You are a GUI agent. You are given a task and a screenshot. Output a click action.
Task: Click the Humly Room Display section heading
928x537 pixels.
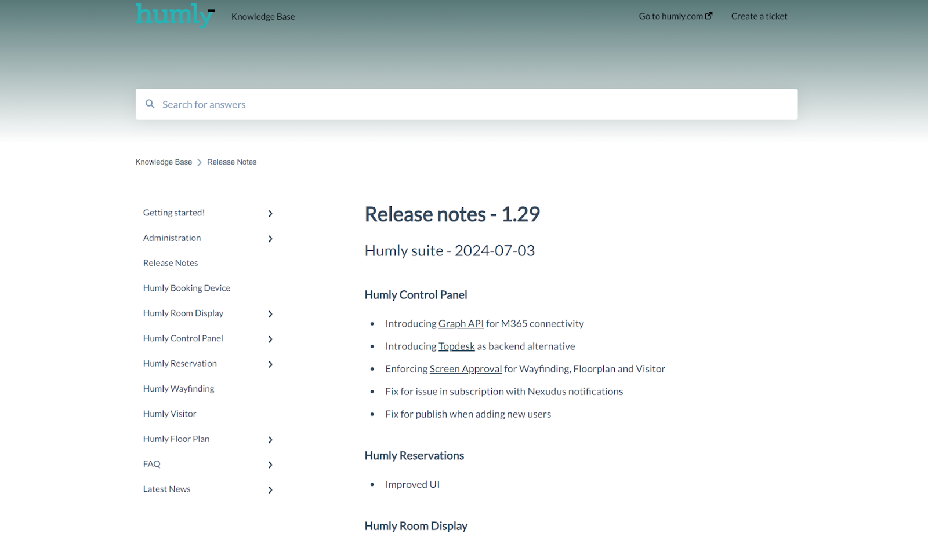tap(416, 526)
